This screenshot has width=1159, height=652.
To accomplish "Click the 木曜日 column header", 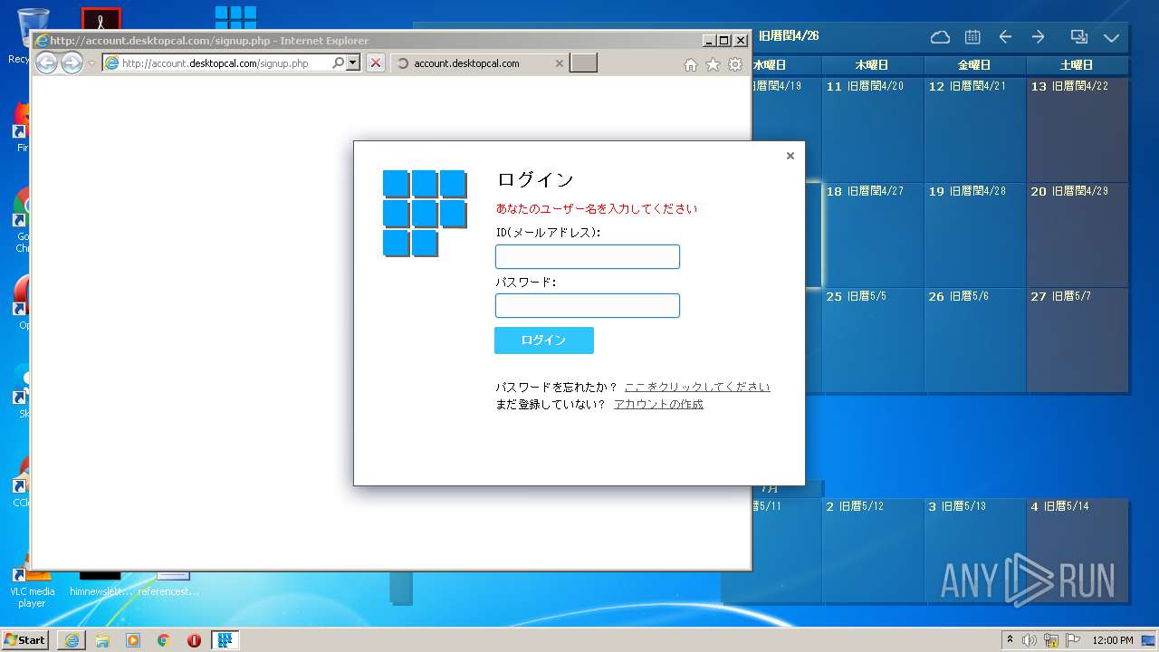I will [x=873, y=65].
